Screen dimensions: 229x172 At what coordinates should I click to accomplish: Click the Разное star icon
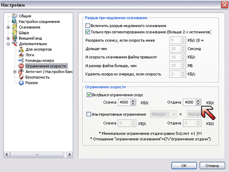pyautogui.click(x=21, y=83)
